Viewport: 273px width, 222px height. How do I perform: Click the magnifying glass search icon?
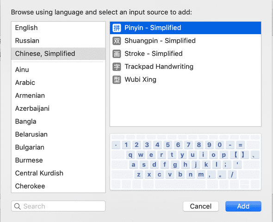tap(18, 206)
